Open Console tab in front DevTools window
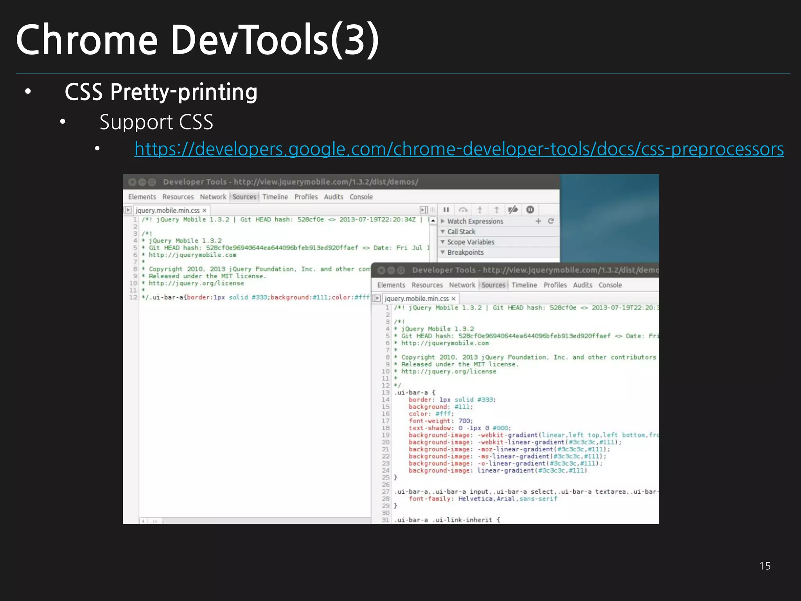Screen dimensions: 801x601 tap(610, 285)
